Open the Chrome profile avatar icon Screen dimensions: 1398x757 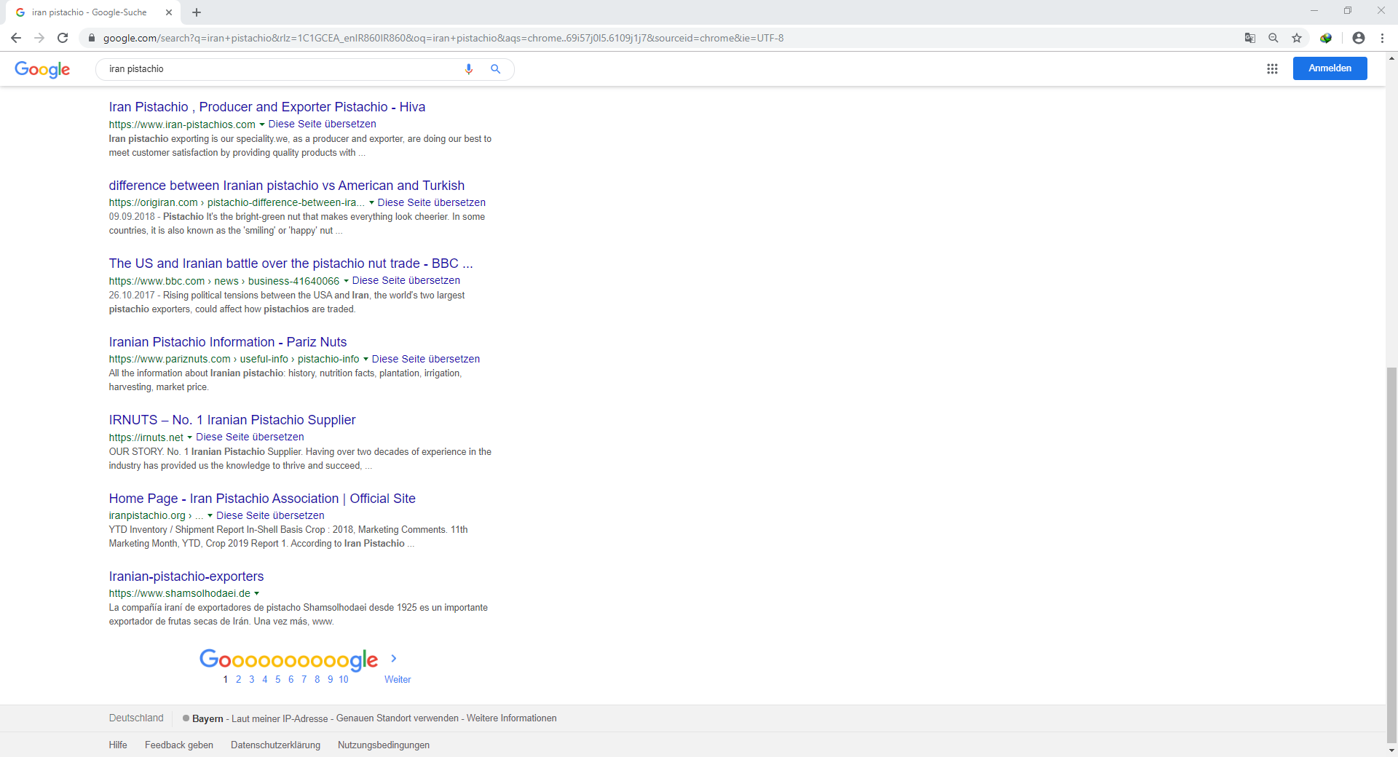(x=1359, y=38)
